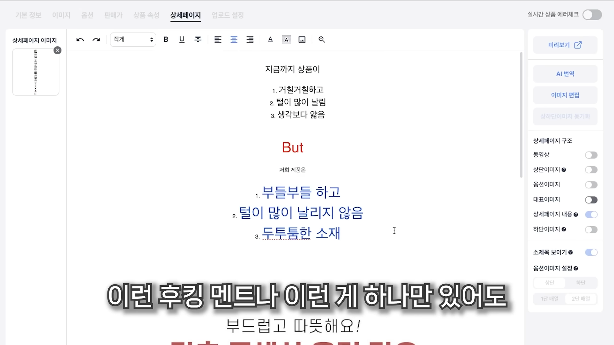Open the text highlight color tool
The height and width of the screenshot is (345, 614).
point(286,40)
